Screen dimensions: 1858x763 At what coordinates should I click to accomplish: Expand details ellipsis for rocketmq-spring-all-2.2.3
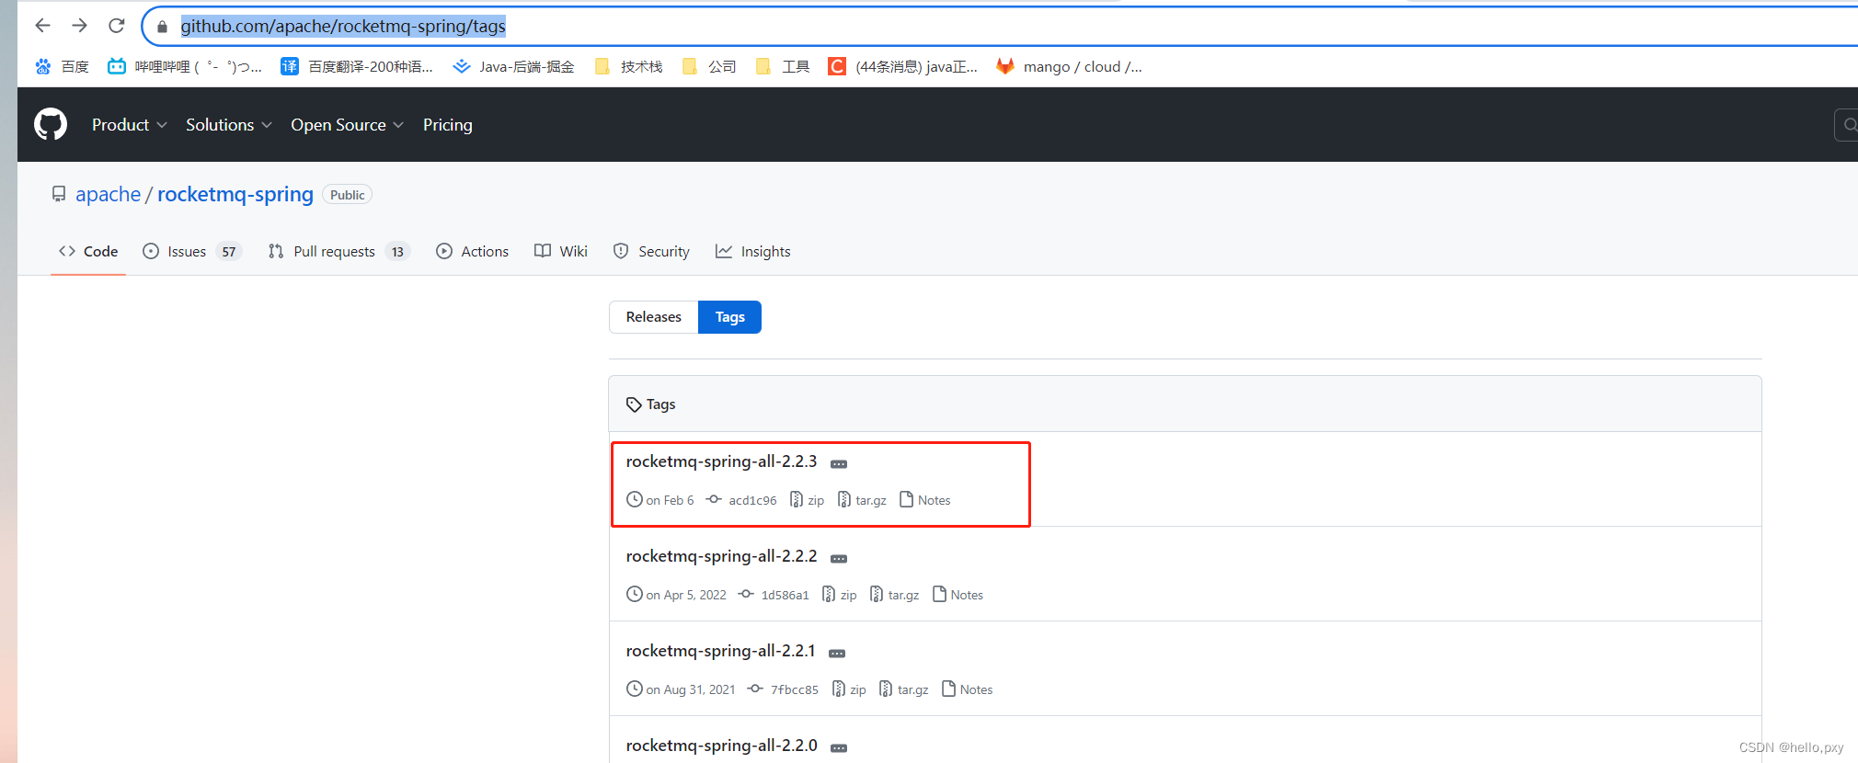click(839, 464)
